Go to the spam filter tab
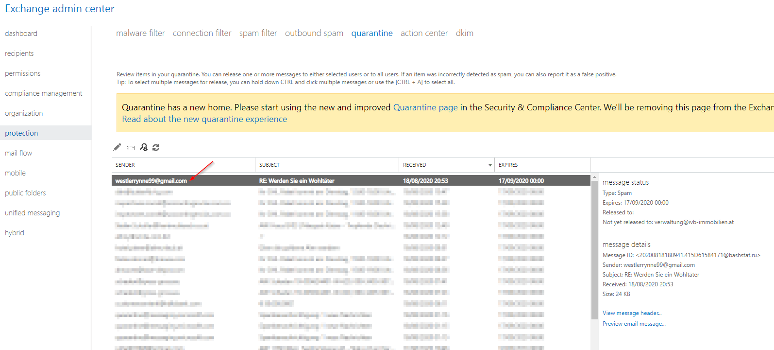The width and height of the screenshot is (774, 350). pos(258,33)
